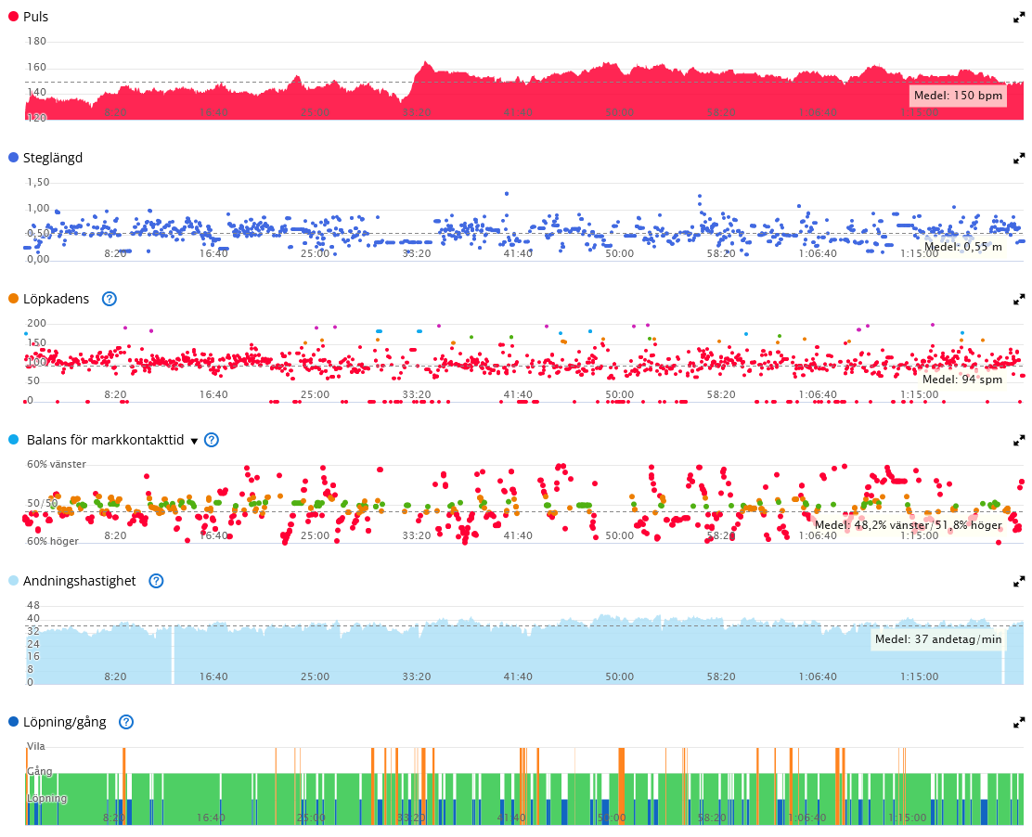The image size is (1032, 837).
Task: Click the 25:00 time label in Löpkadens chart
Action: tap(315, 394)
